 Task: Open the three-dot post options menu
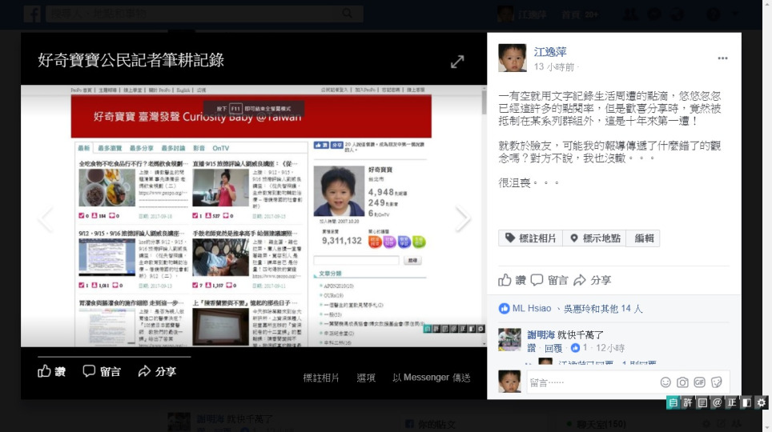[x=722, y=58]
